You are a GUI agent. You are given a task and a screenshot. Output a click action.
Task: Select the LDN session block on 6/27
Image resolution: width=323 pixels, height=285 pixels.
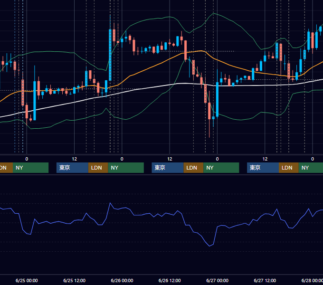289,168
